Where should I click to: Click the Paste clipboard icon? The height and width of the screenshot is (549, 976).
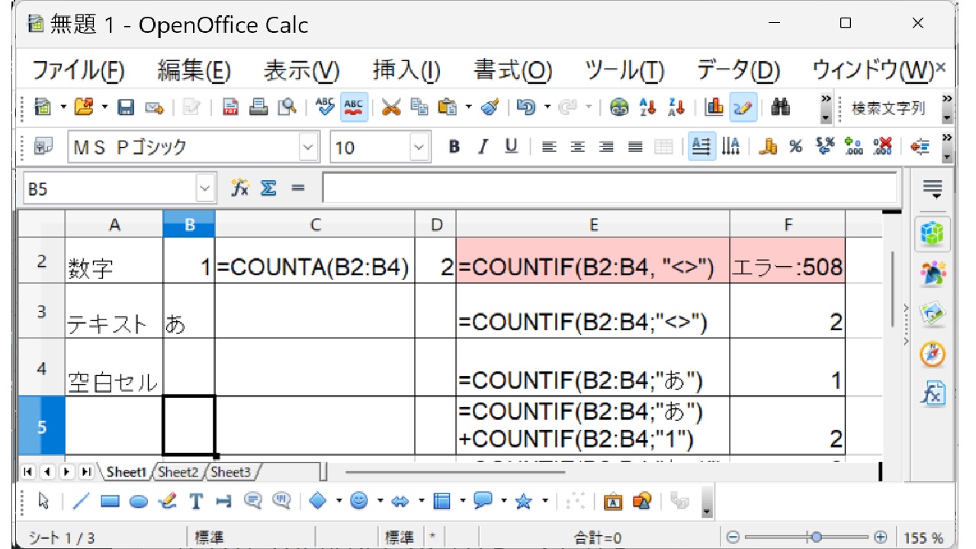448,108
